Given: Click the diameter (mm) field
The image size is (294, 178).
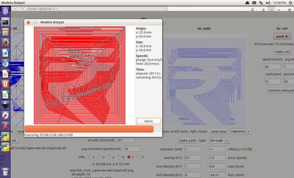Looking at the screenshot, I should pos(193,149).
